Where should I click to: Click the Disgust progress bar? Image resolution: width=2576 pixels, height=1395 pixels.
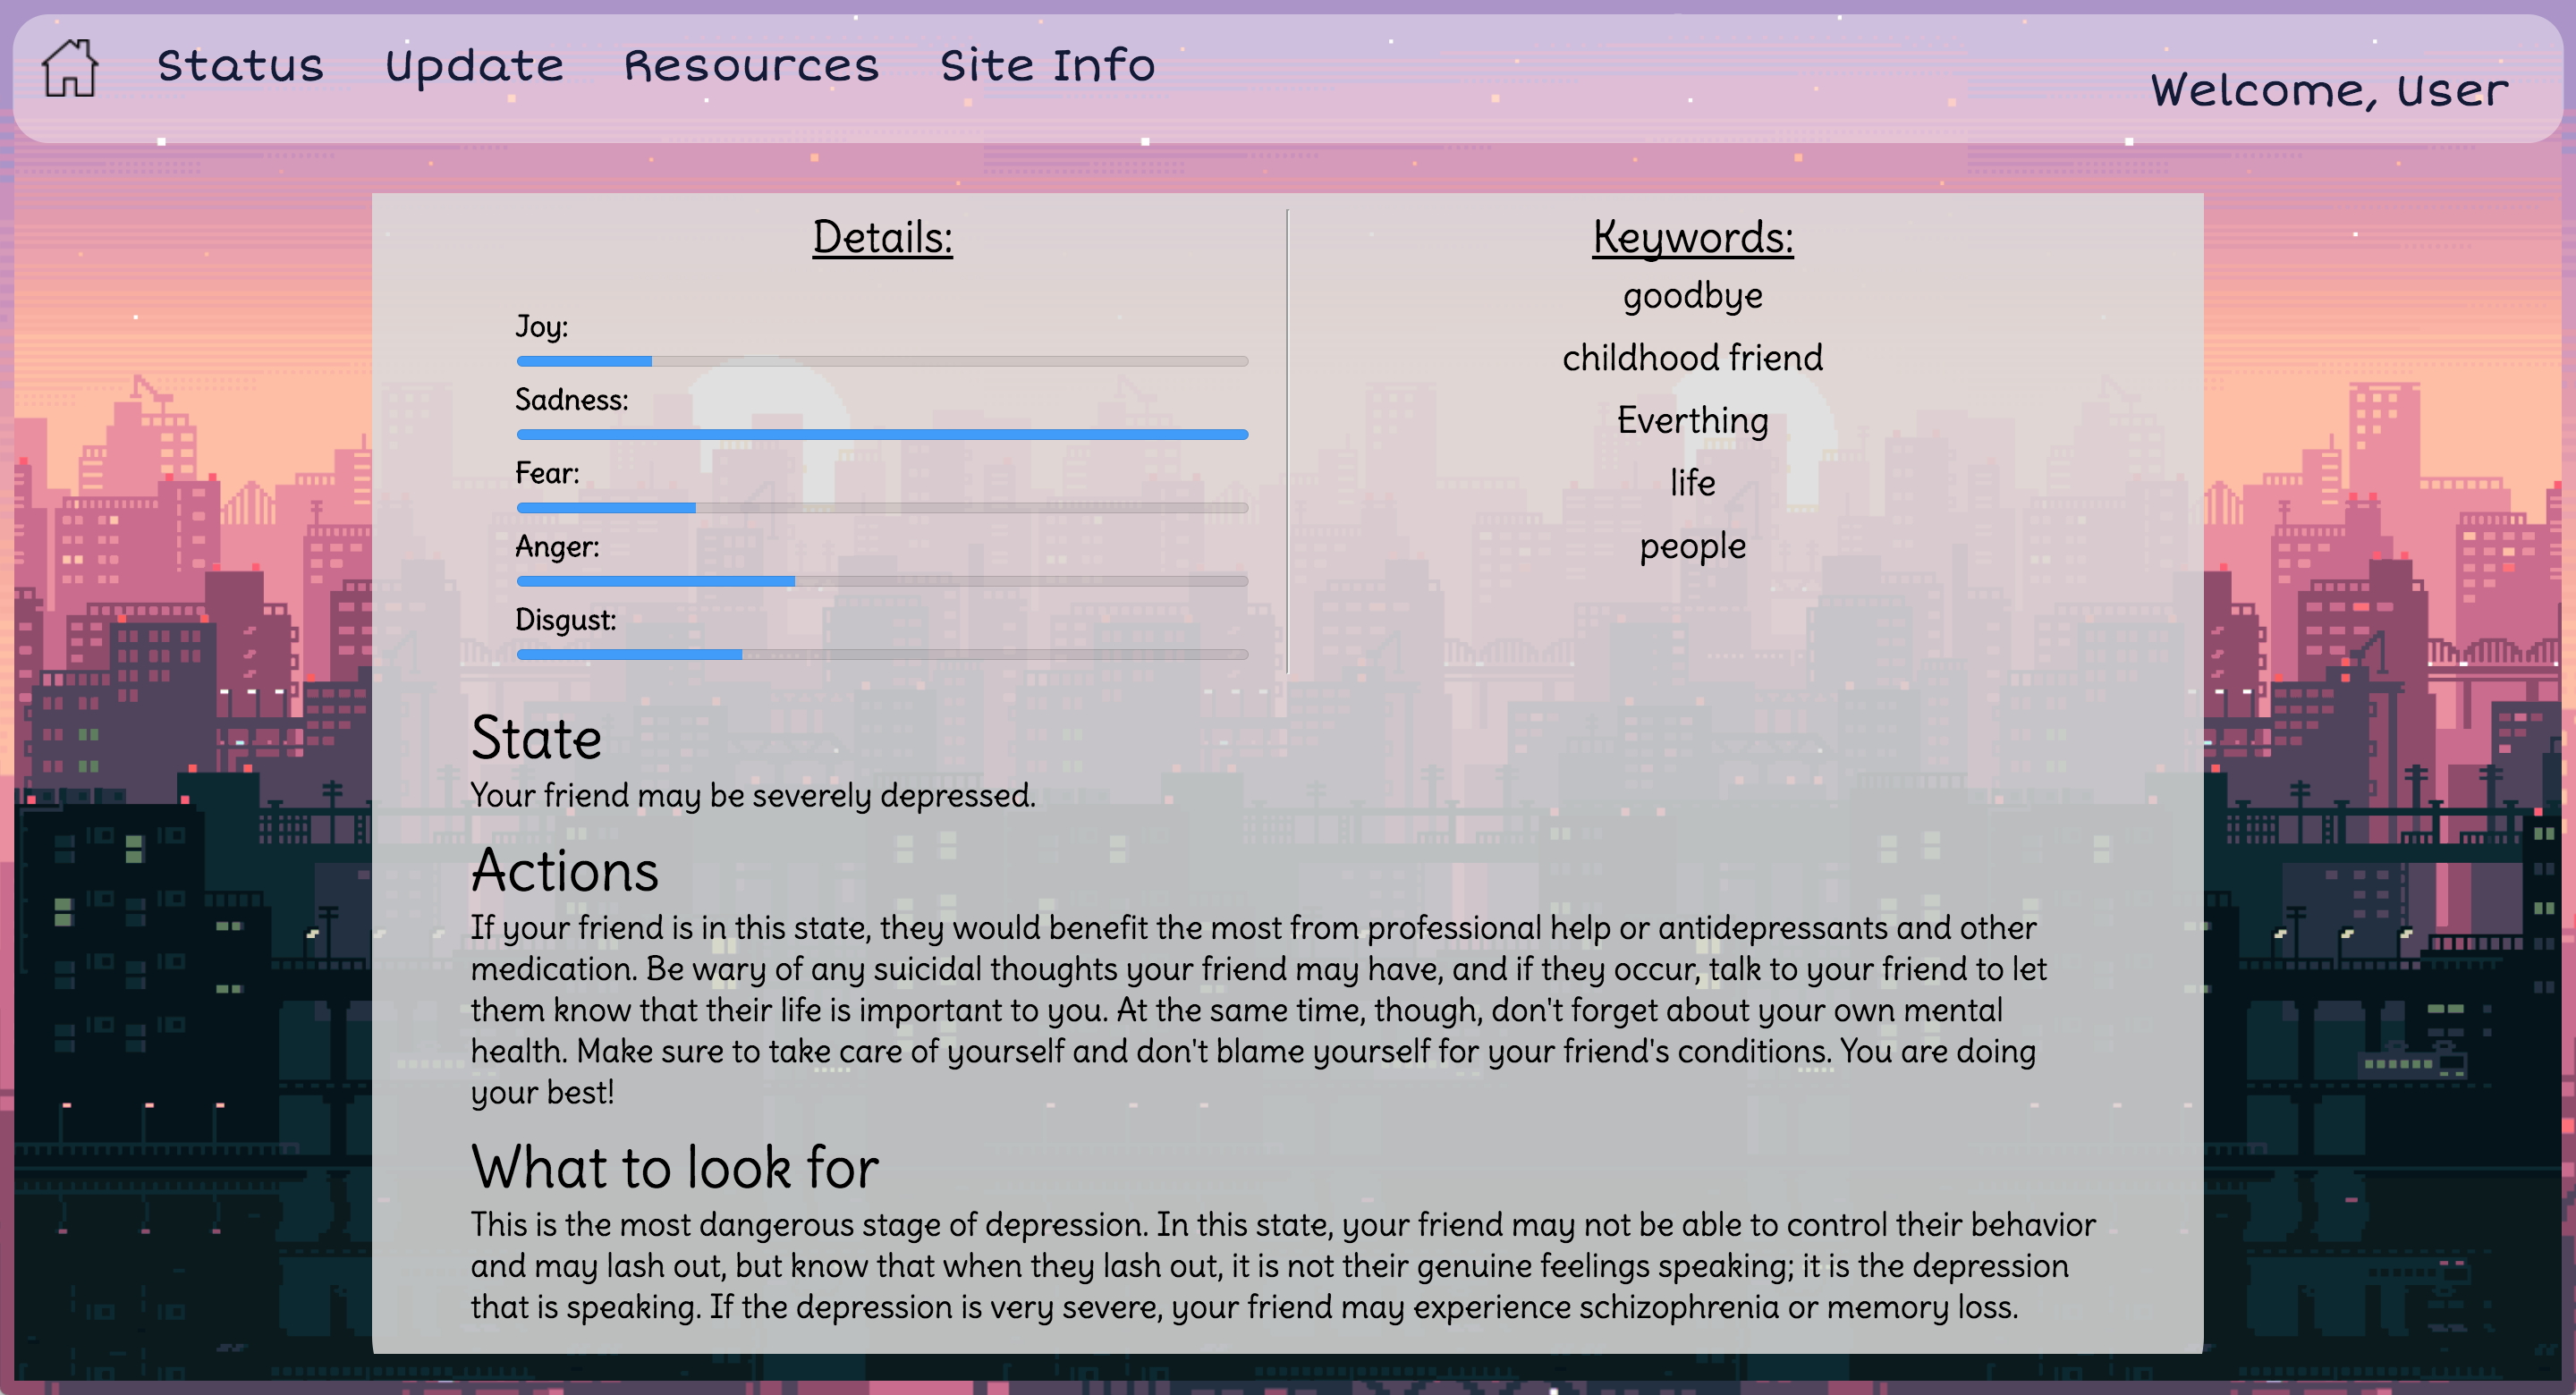(881, 654)
